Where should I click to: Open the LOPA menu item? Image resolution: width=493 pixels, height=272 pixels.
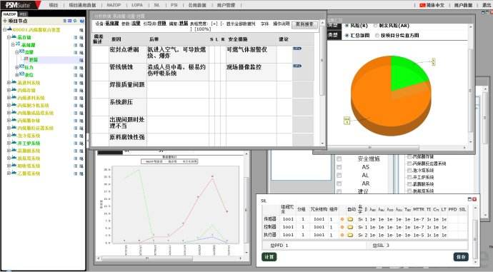[x=137, y=5]
